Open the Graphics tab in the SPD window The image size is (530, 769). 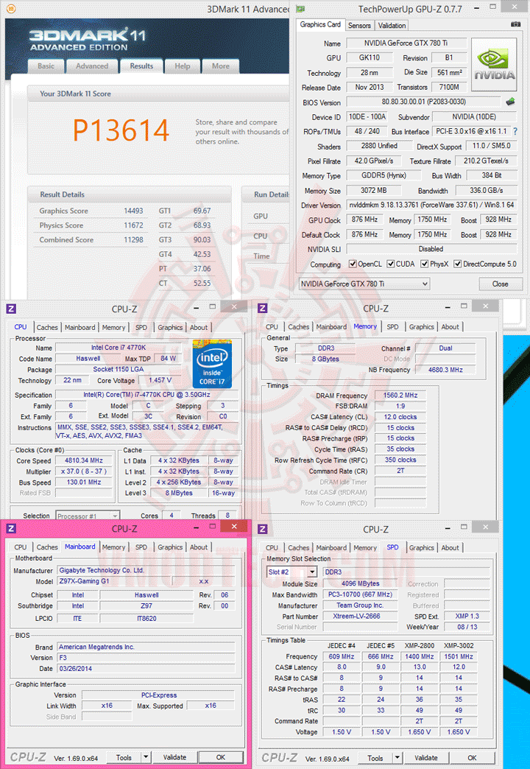pyautogui.click(x=422, y=548)
